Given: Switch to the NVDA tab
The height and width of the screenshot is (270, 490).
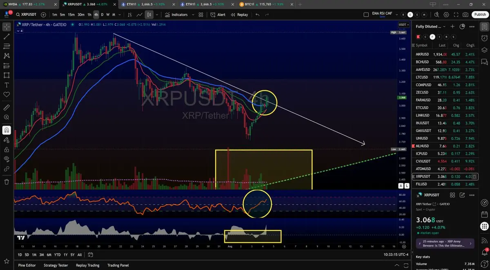Looking at the screenshot, I should (29, 4).
